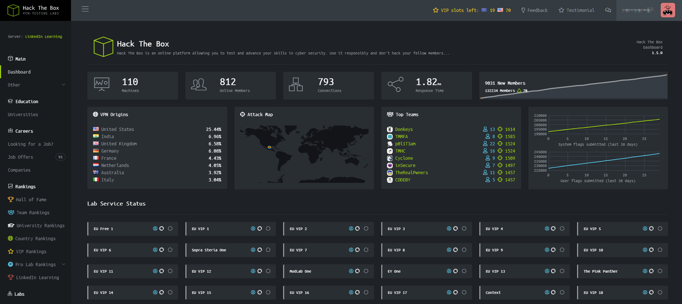Click the Donkeys team avatar icon
Image resolution: width=682 pixels, height=304 pixels.
[390, 130]
